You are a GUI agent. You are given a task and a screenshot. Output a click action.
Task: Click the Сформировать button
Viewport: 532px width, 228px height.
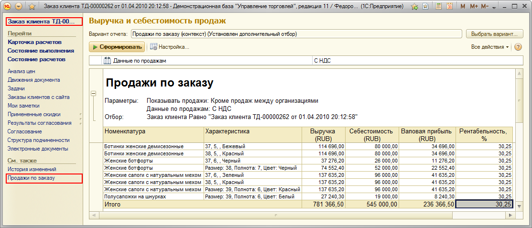117,47
